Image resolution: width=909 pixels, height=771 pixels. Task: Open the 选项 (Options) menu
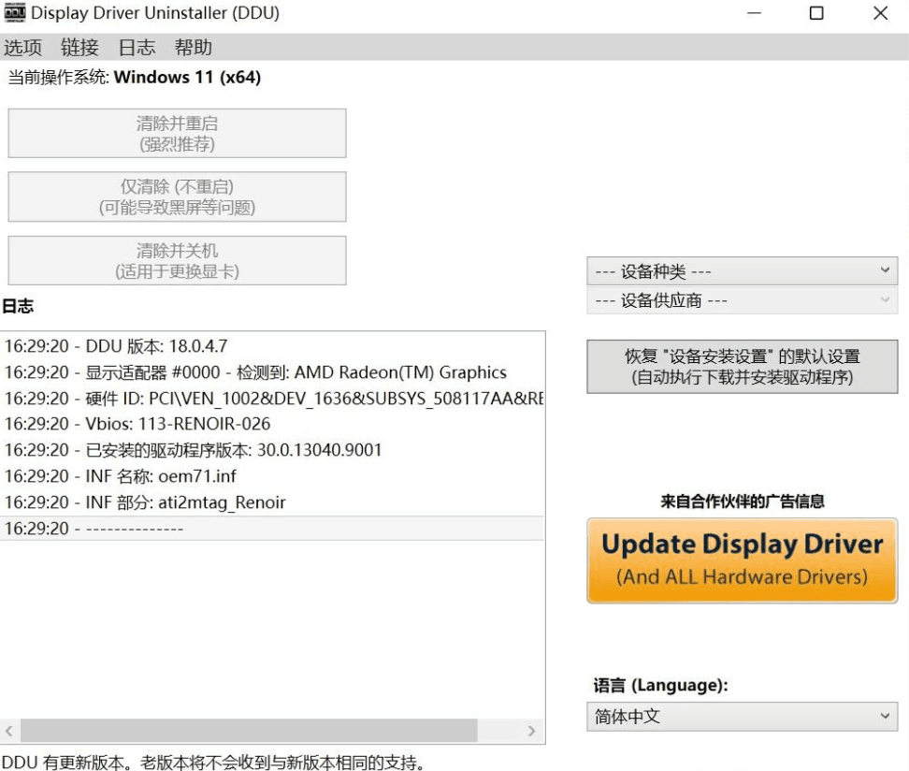22,48
